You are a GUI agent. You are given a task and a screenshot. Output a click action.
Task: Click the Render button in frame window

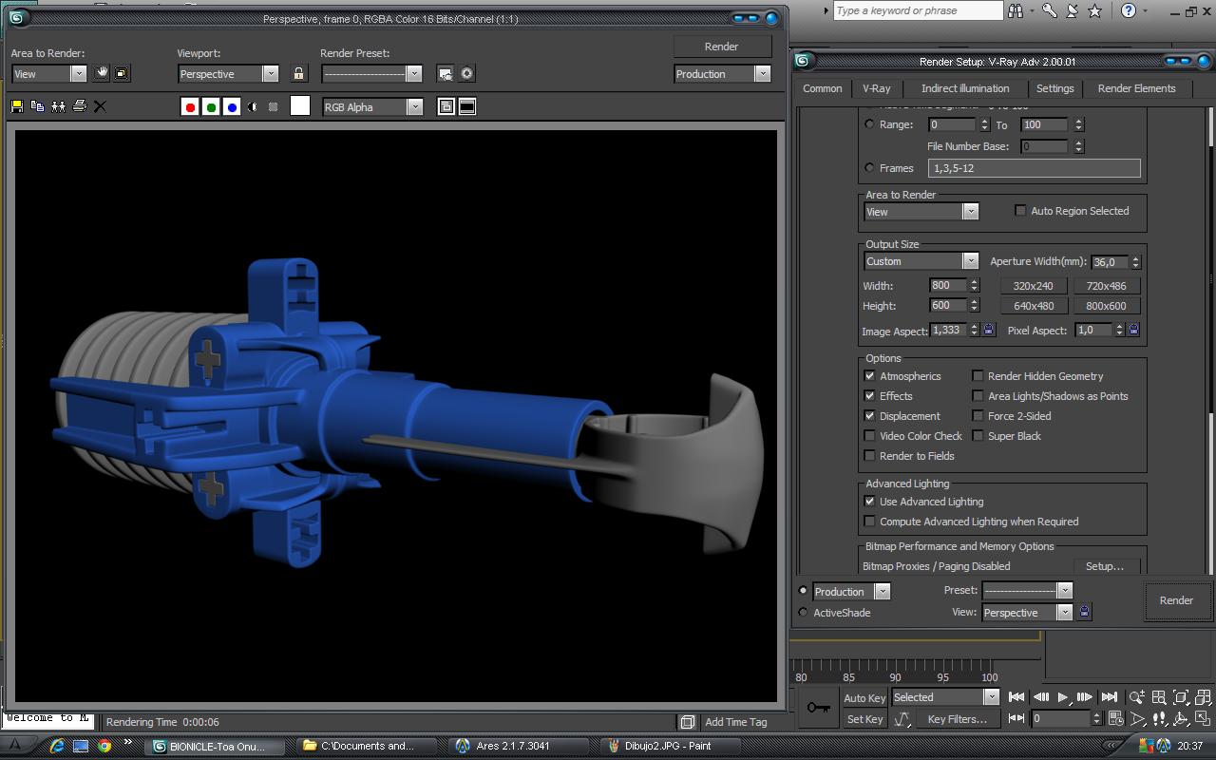[x=722, y=47]
